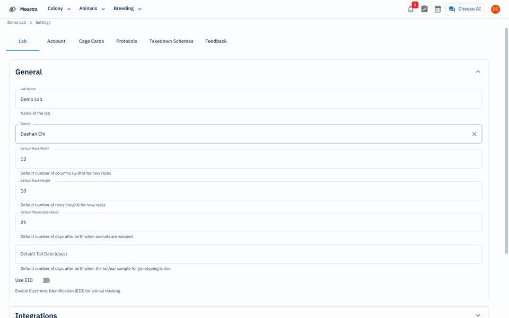Viewport: 509px width, 318px height.
Task: Click the 'Name of the lab' helper text
Action: pos(35,113)
